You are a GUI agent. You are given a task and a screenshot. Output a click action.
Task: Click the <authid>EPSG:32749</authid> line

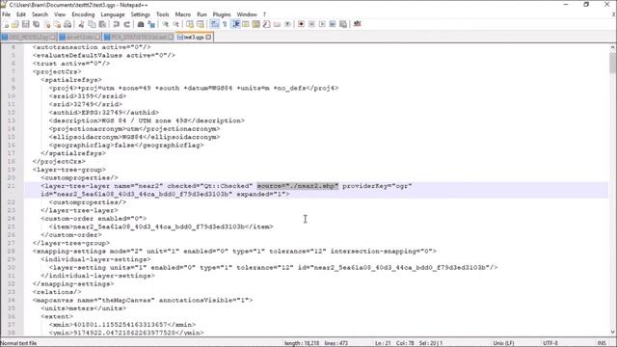[x=104, y=113]
